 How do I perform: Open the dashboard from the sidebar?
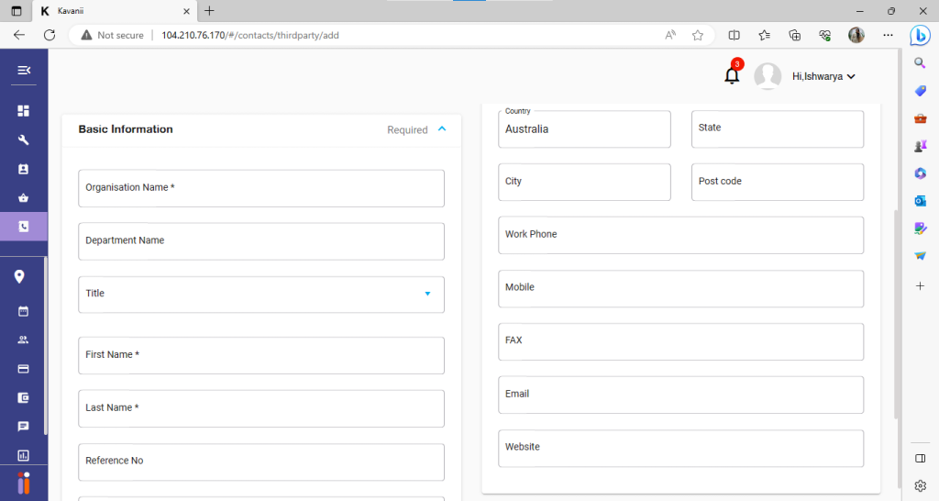coord(24,111)
